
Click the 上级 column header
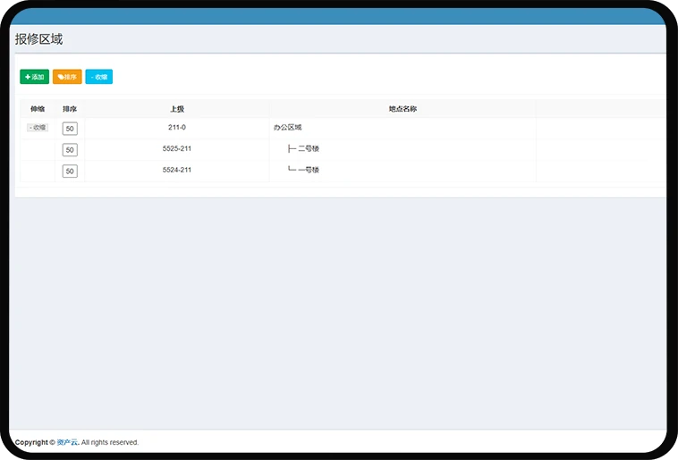tap(177, 109)
